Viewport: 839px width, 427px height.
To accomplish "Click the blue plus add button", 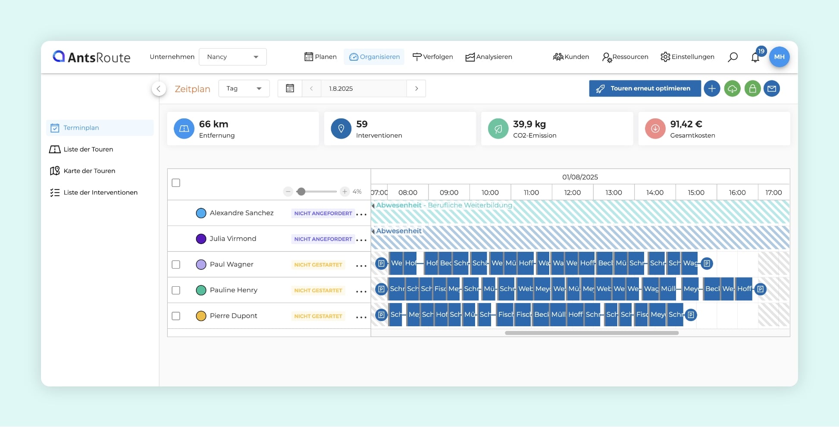I will pyautogui.click(x=712, y=89).
